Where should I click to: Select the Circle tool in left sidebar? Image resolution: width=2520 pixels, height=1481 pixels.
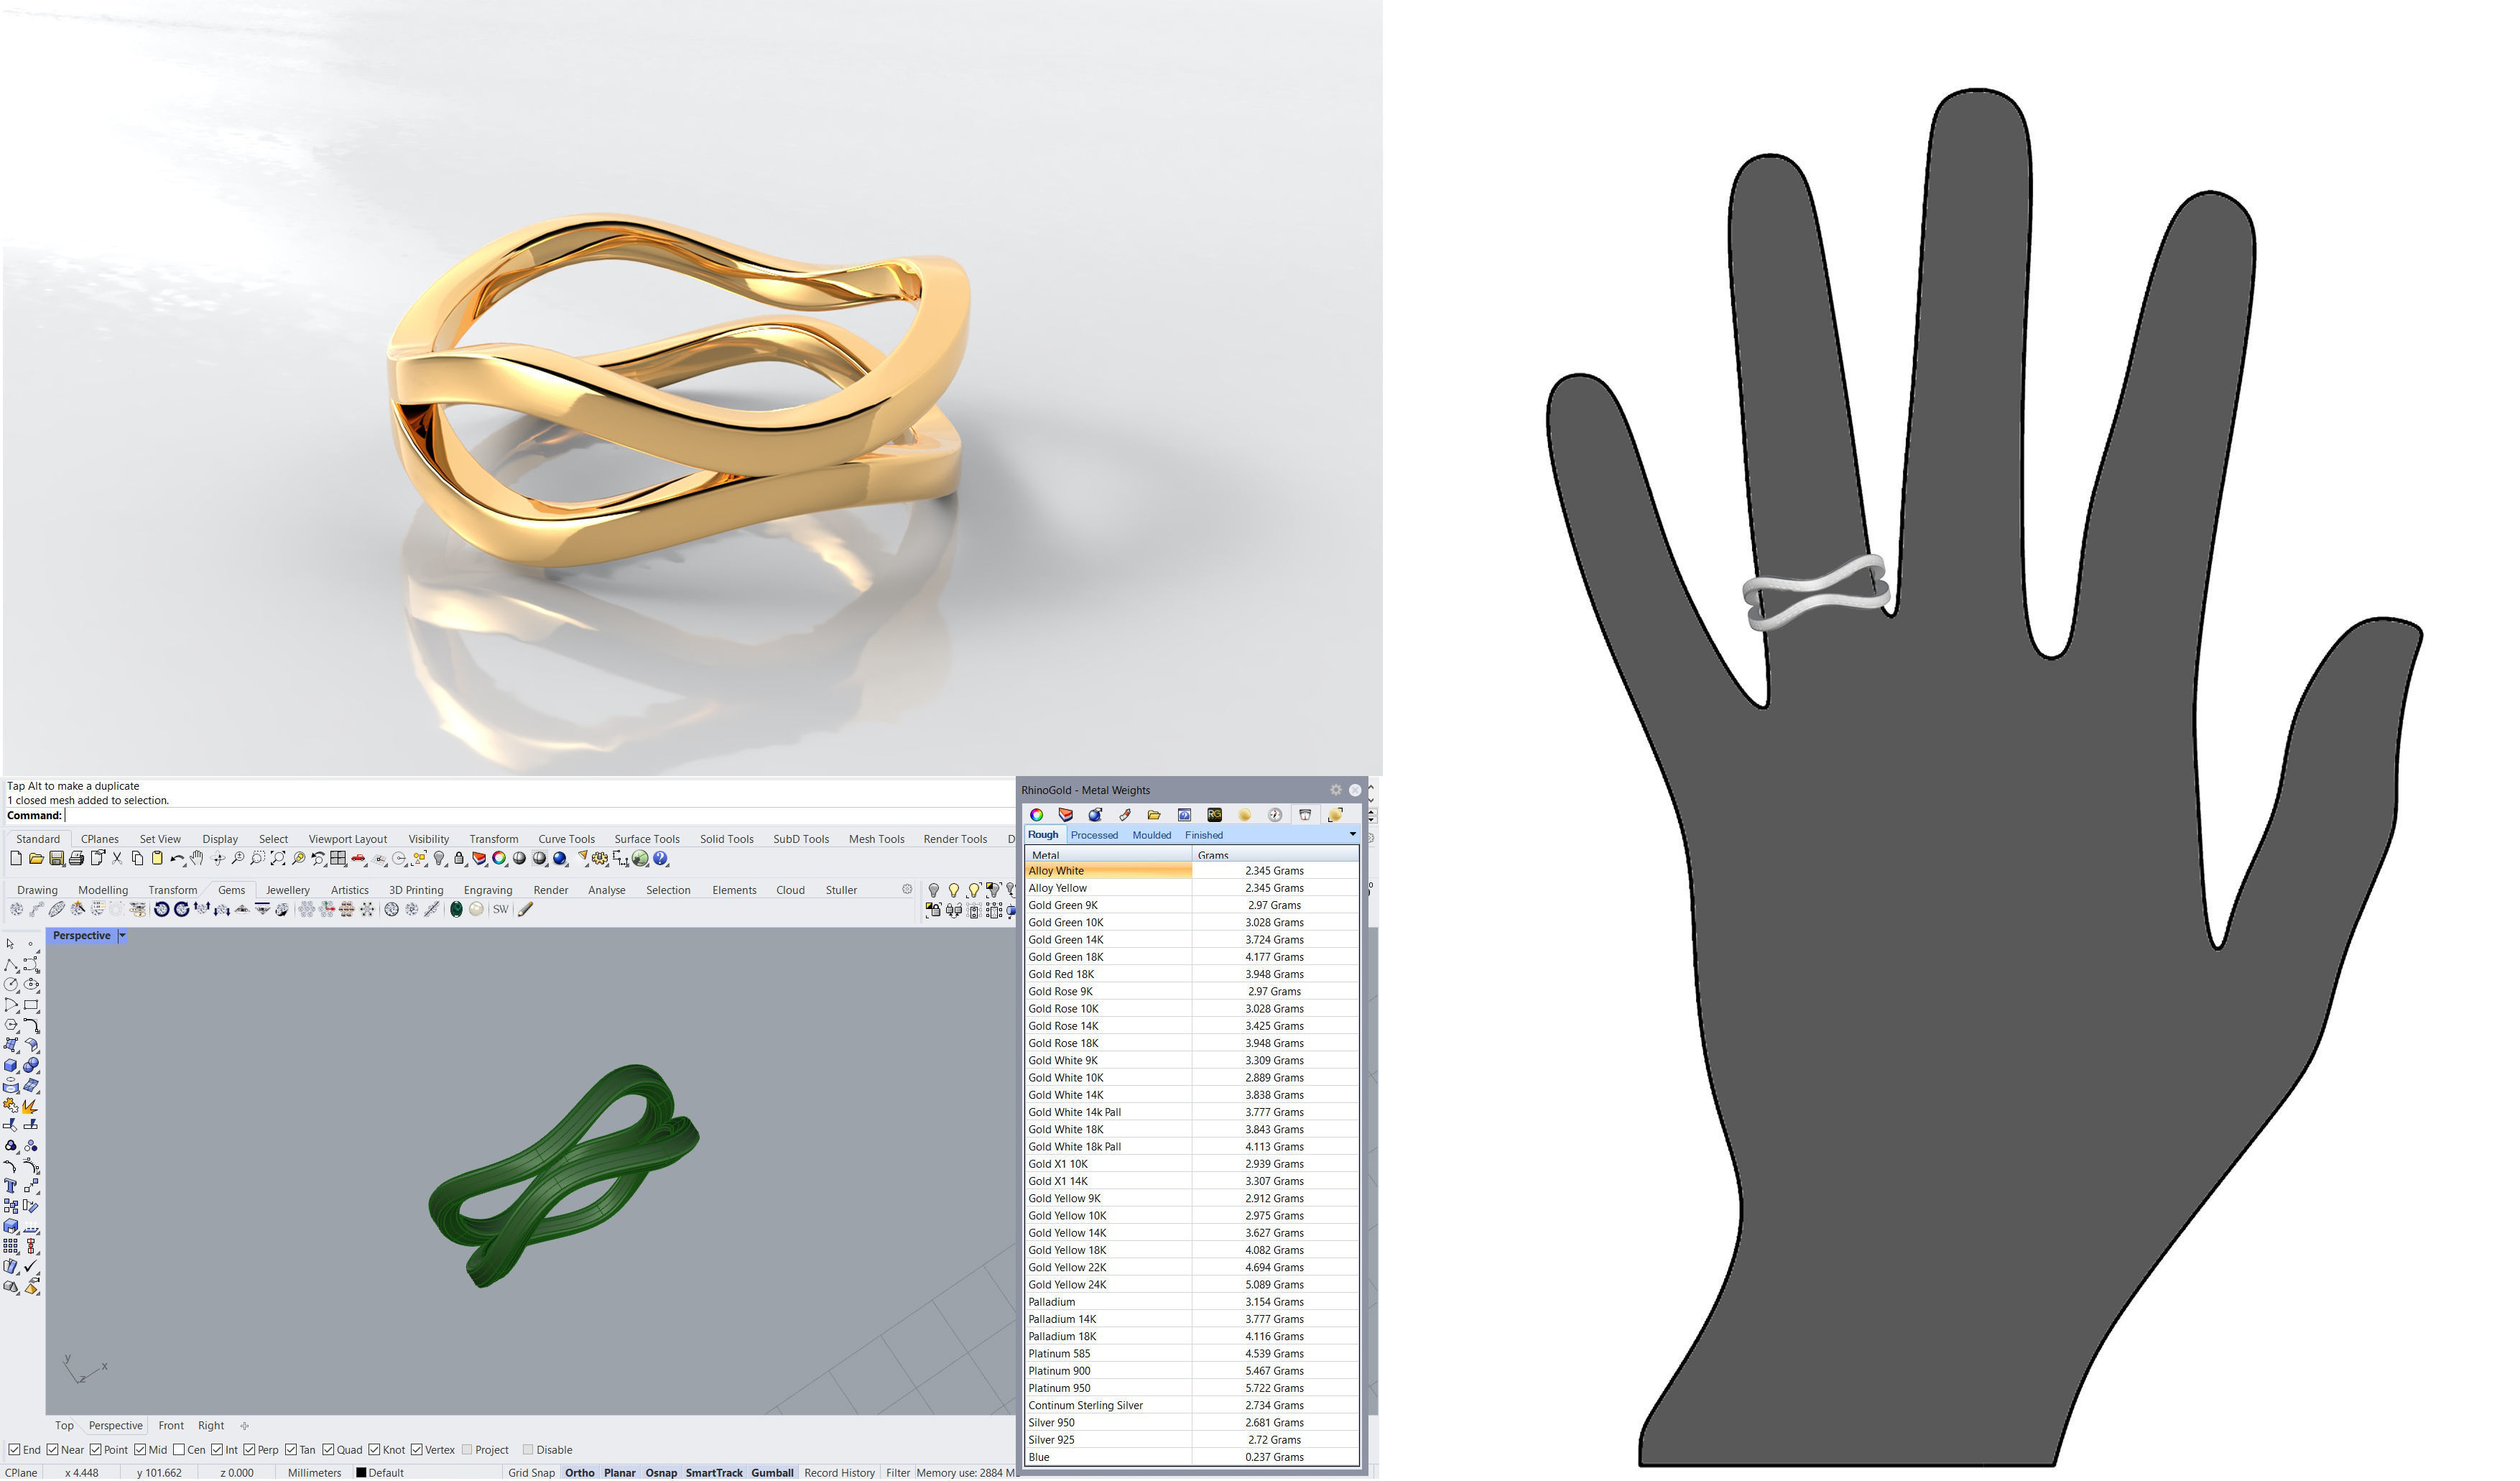[x=11, y=985]
